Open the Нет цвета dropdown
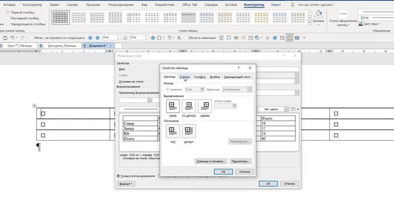 [286, 109]
